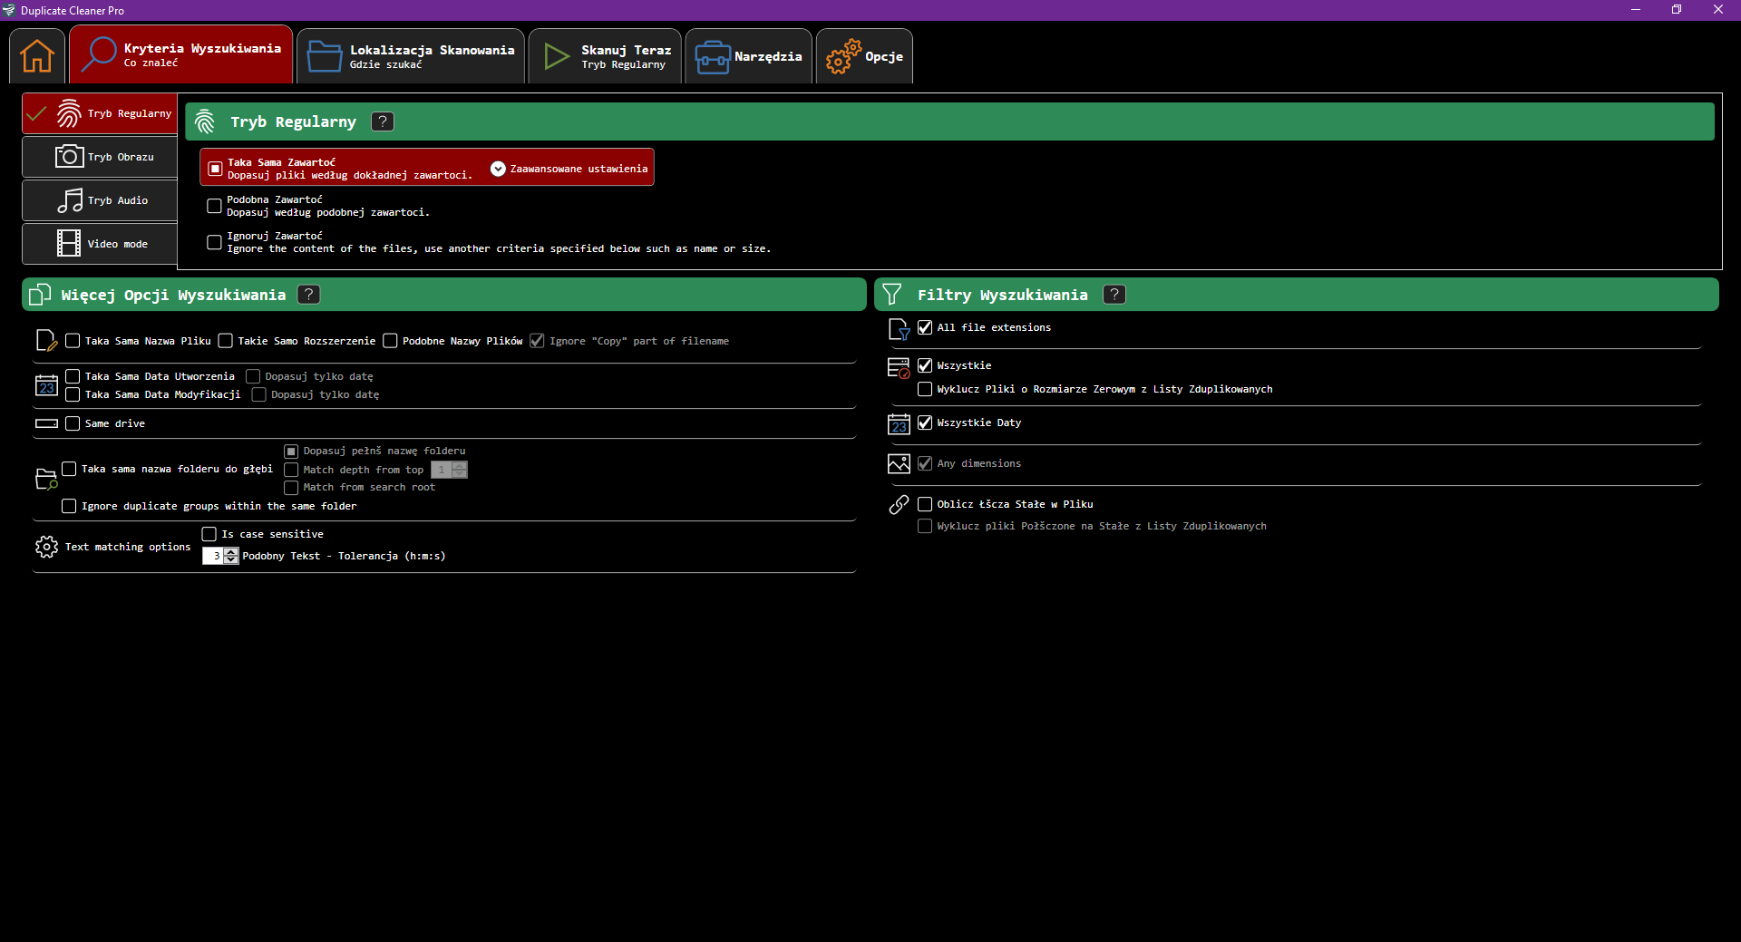The height and width of the screenshot is (942, 1741).
Task: Click the Więcej Opcji documents icon
Action: (40, 295)
